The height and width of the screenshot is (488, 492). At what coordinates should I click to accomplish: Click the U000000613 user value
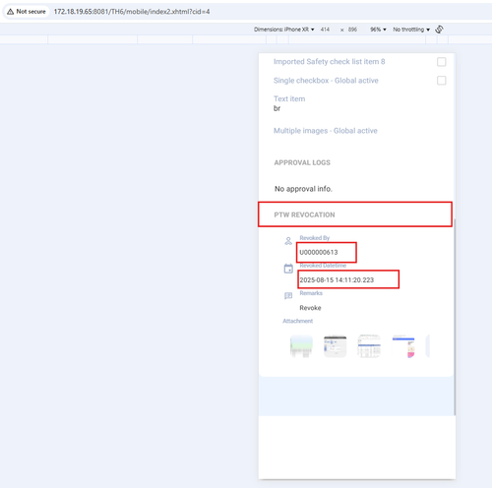(x=319, y=252)
